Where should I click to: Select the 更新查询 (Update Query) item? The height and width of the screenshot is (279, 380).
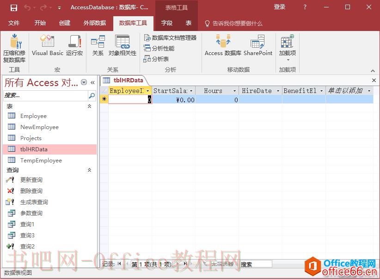[49, 180]
